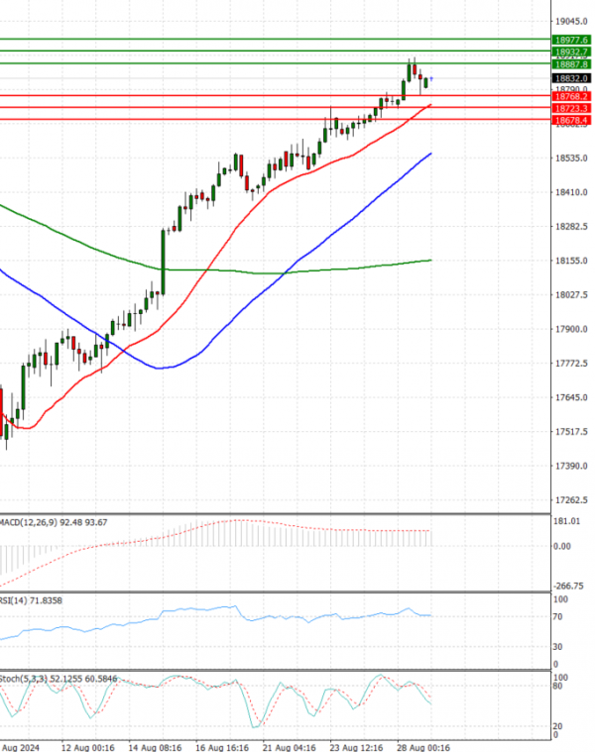The height and width of the screenshot is (752, 595).
Task: Click the 18282.5 price axis value
Action: 571,226
